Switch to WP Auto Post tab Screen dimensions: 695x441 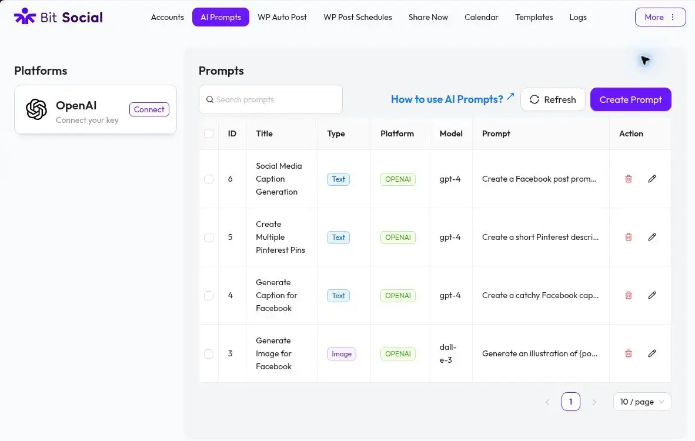click(282, 17)
